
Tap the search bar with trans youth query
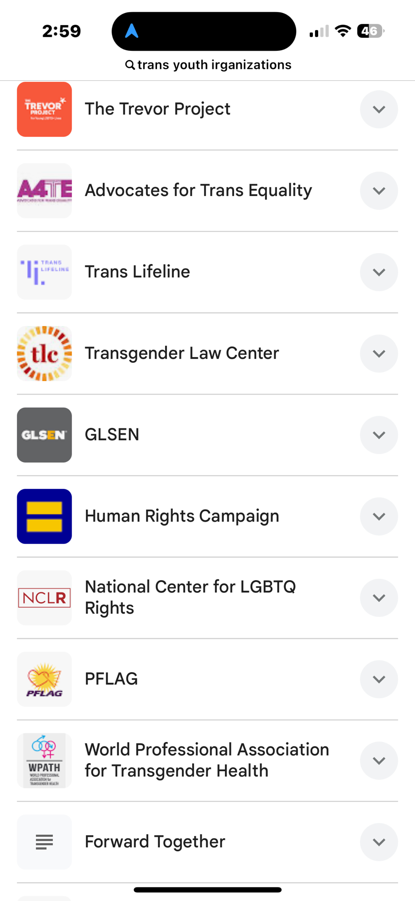[x=208, y=65]
